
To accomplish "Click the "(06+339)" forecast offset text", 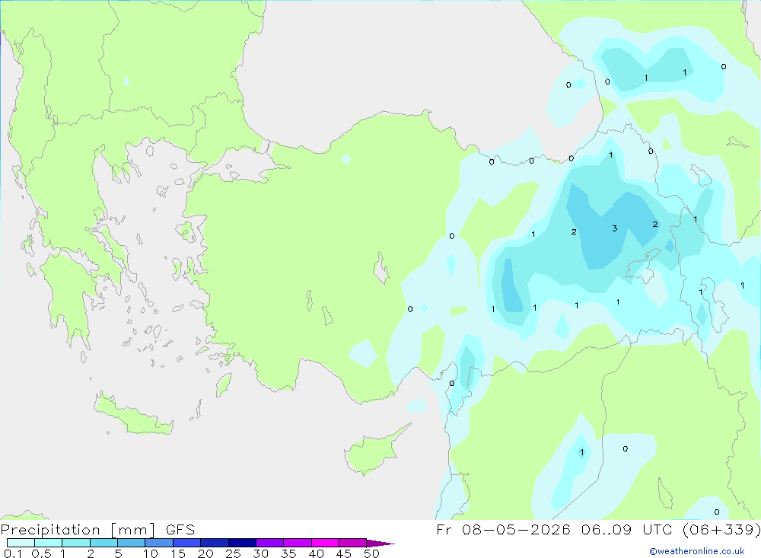I will coord(721,529).
